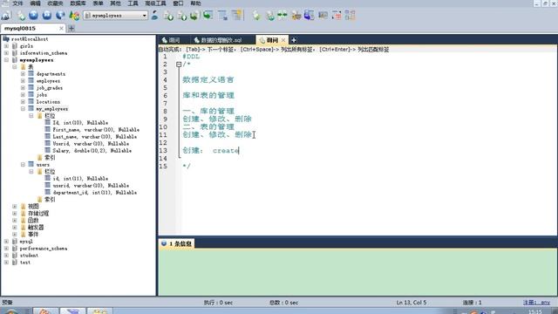This screenshot has height=314, width=558.
Task: Click the rightmost grid layout toolbar icon
Action: (x=350, y=16)
